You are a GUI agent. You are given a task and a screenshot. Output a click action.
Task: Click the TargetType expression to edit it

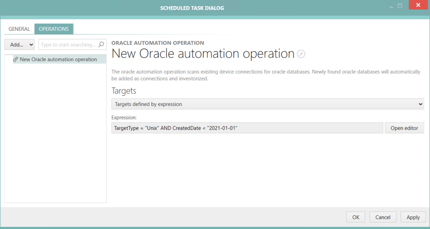pyautogui.click(x=176, y=128)
